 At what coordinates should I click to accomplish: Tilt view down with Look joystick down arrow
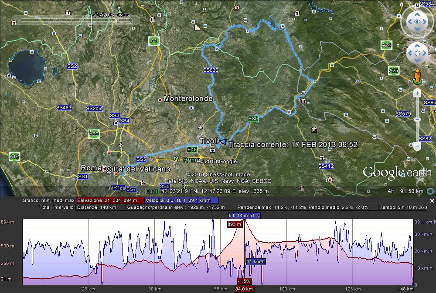417,29
